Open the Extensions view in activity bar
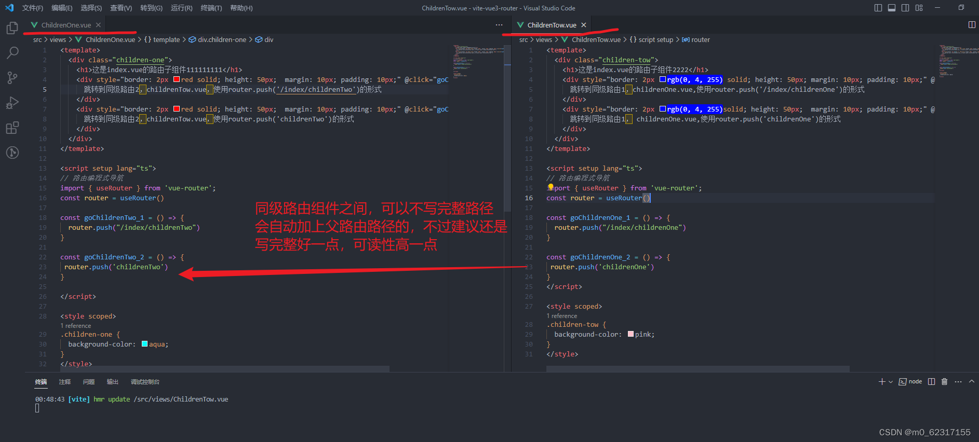 (12, 128)
